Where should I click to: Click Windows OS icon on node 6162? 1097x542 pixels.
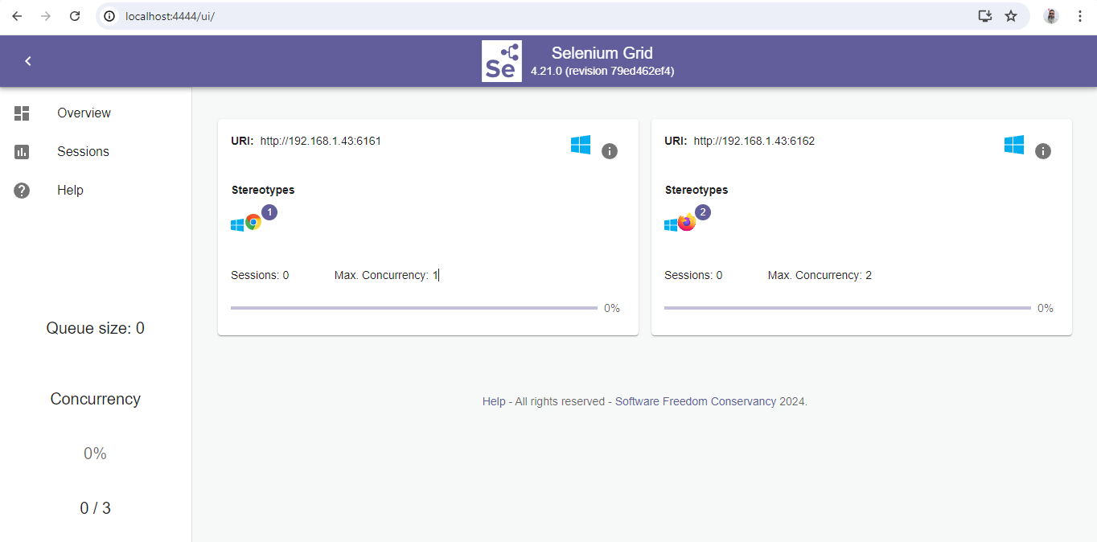(x=1014, y=145)
